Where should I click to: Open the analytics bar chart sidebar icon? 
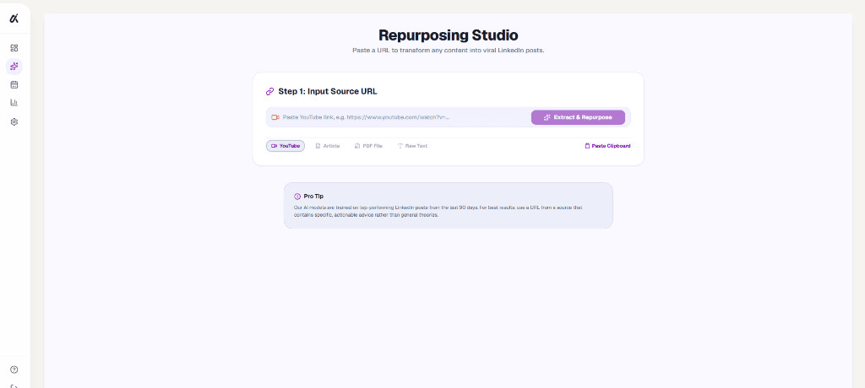point(14,103)
